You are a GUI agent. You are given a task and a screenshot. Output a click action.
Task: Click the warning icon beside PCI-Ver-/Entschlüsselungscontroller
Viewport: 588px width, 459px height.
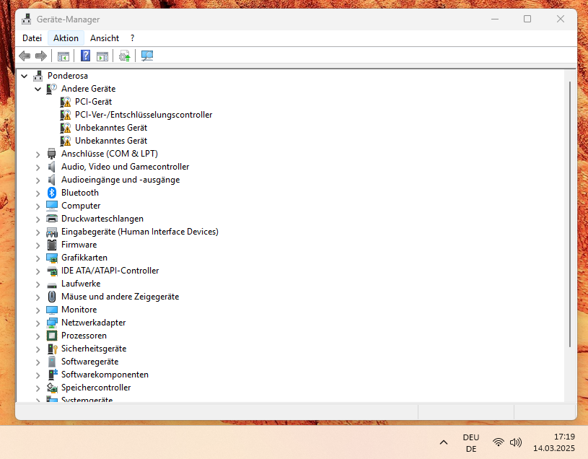(x=65, y=115)
